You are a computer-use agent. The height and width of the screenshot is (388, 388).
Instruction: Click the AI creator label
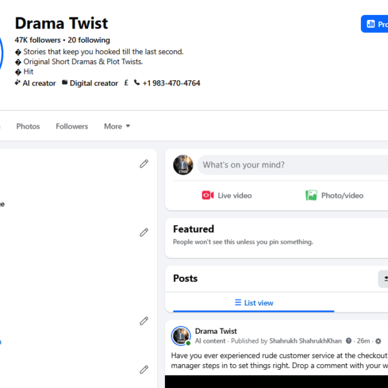[39, 83]
